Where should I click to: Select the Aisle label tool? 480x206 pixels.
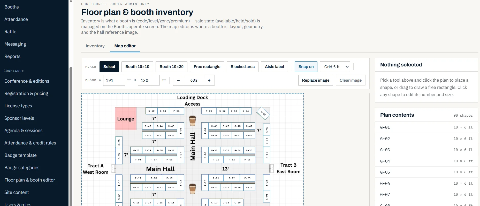275,67
